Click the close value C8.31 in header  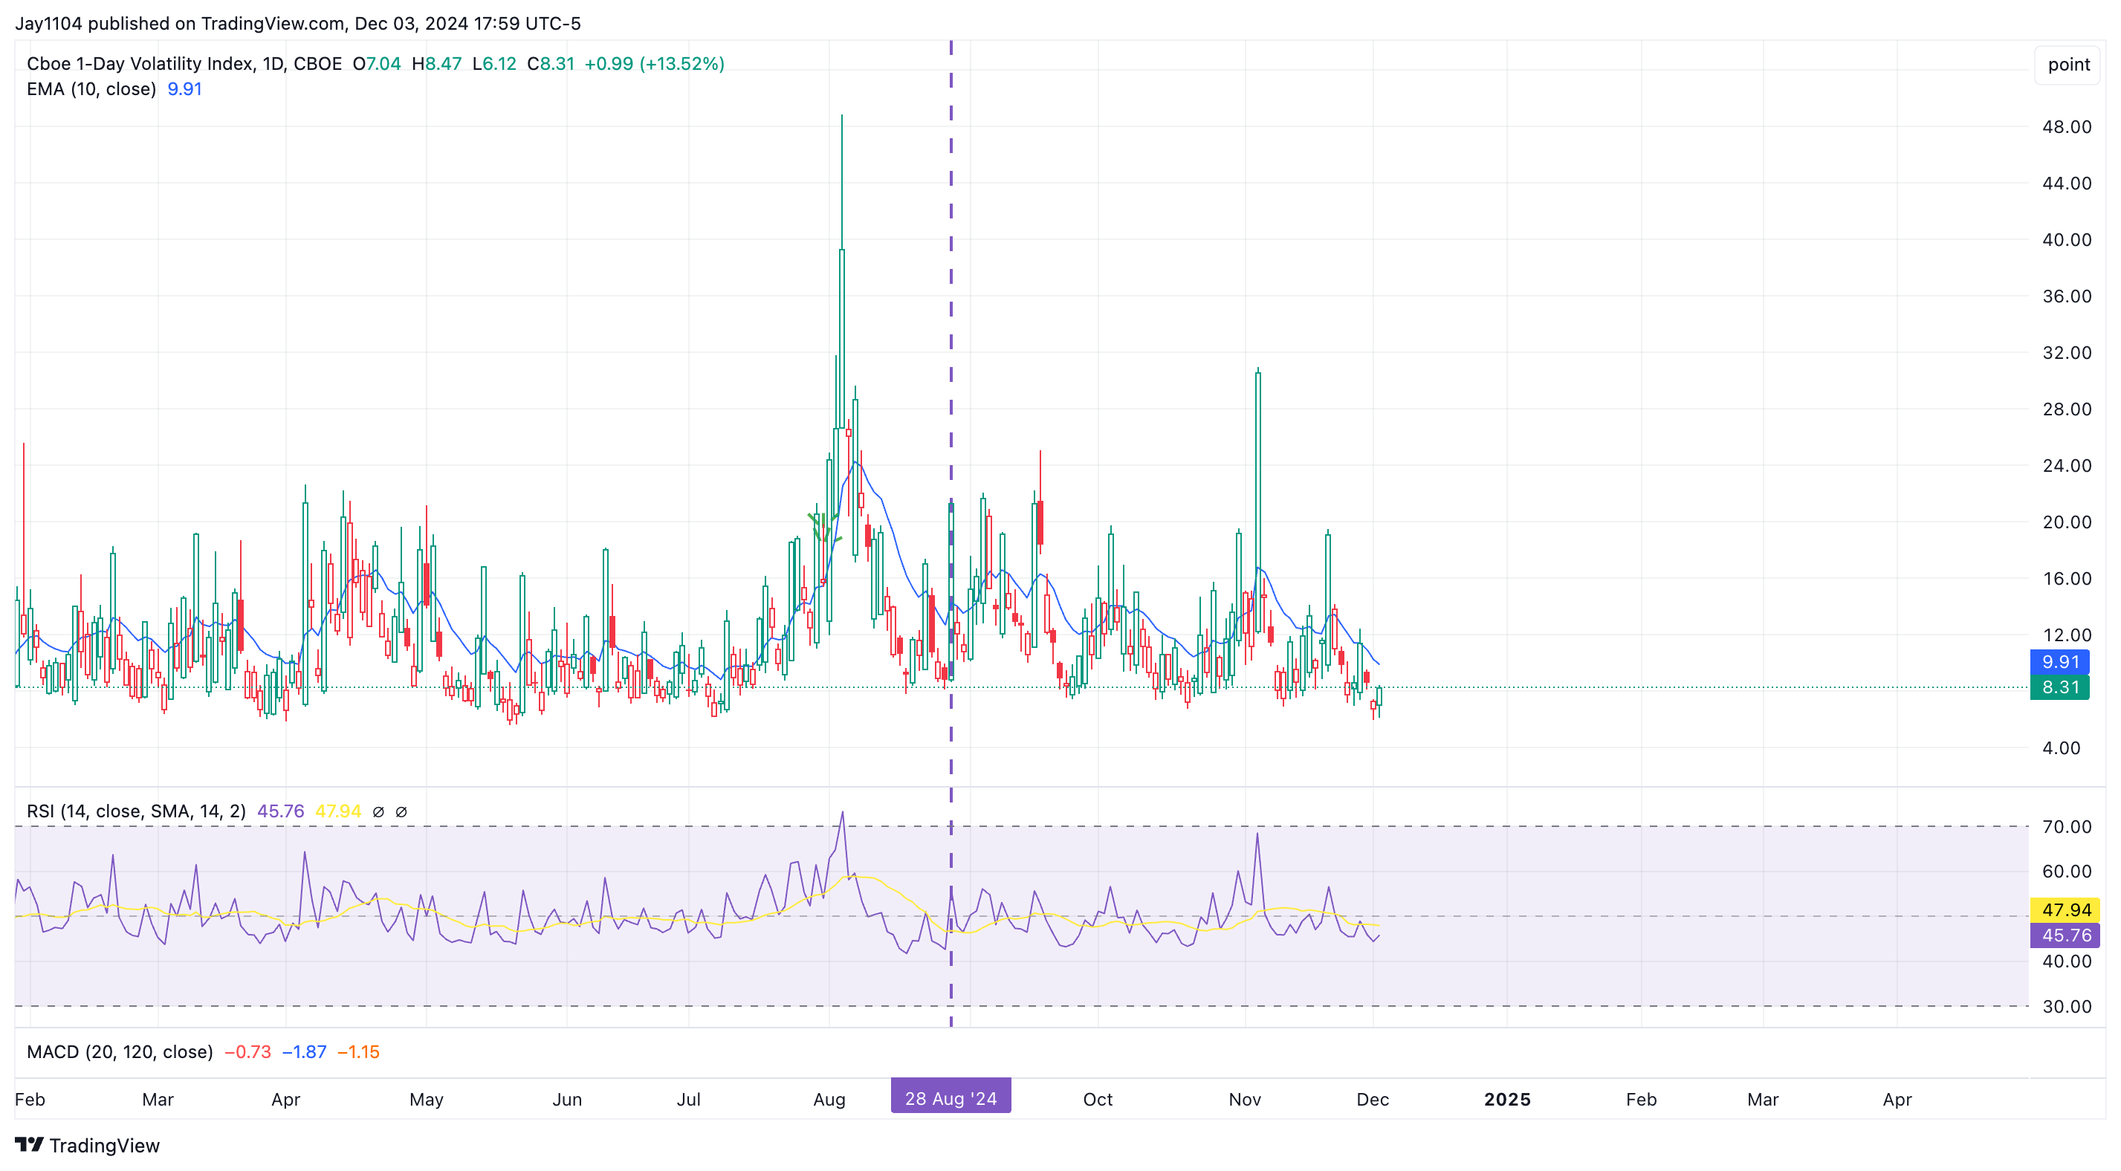click(x=551, y=63)
